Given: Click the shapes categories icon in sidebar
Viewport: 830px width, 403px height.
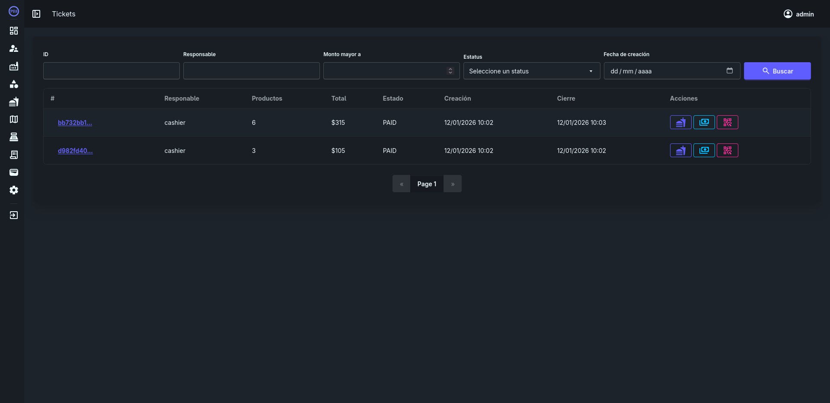Looking at the screenshot, I should 14,84.
